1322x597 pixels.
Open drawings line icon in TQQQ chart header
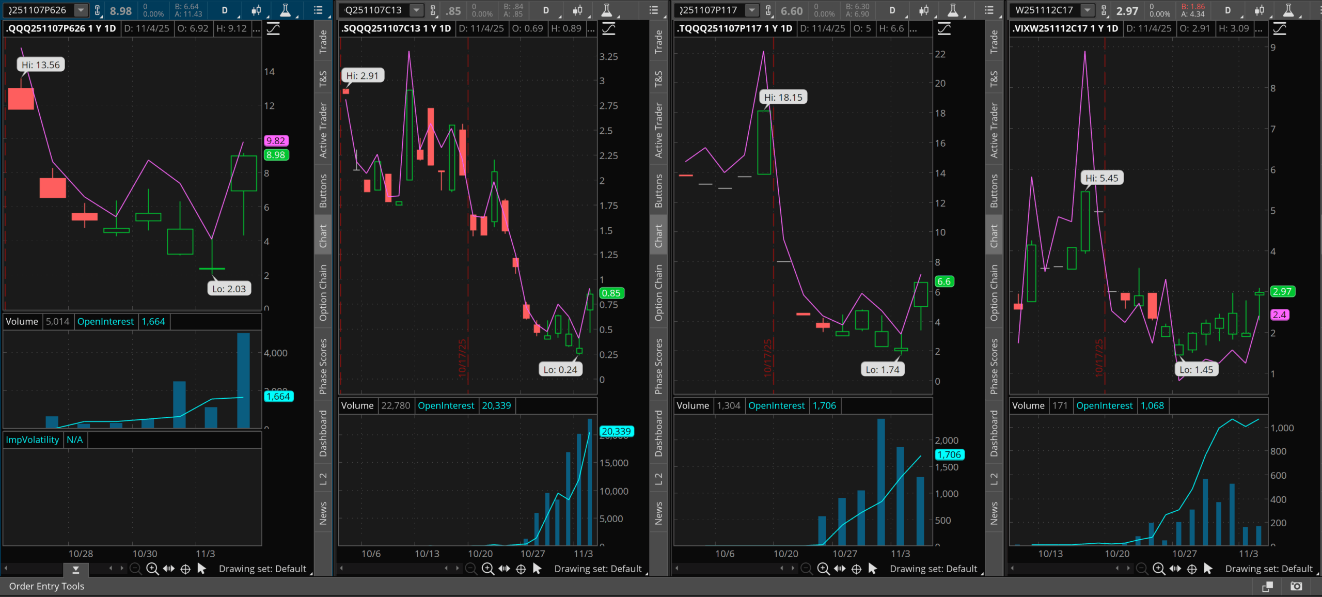pos(943,29)
